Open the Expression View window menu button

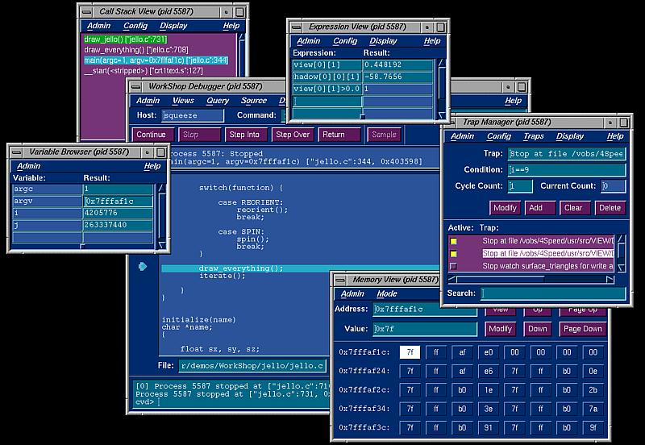(x=296, y=26)
